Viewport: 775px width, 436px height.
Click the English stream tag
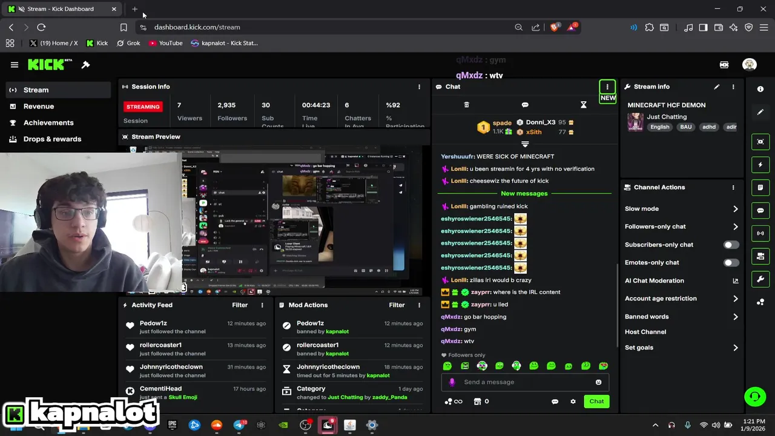(660, 127)
